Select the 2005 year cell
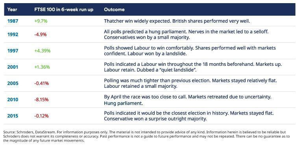 click(x=13, y=84)
